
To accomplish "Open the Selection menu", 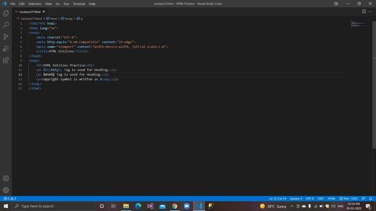I will 35,4.
